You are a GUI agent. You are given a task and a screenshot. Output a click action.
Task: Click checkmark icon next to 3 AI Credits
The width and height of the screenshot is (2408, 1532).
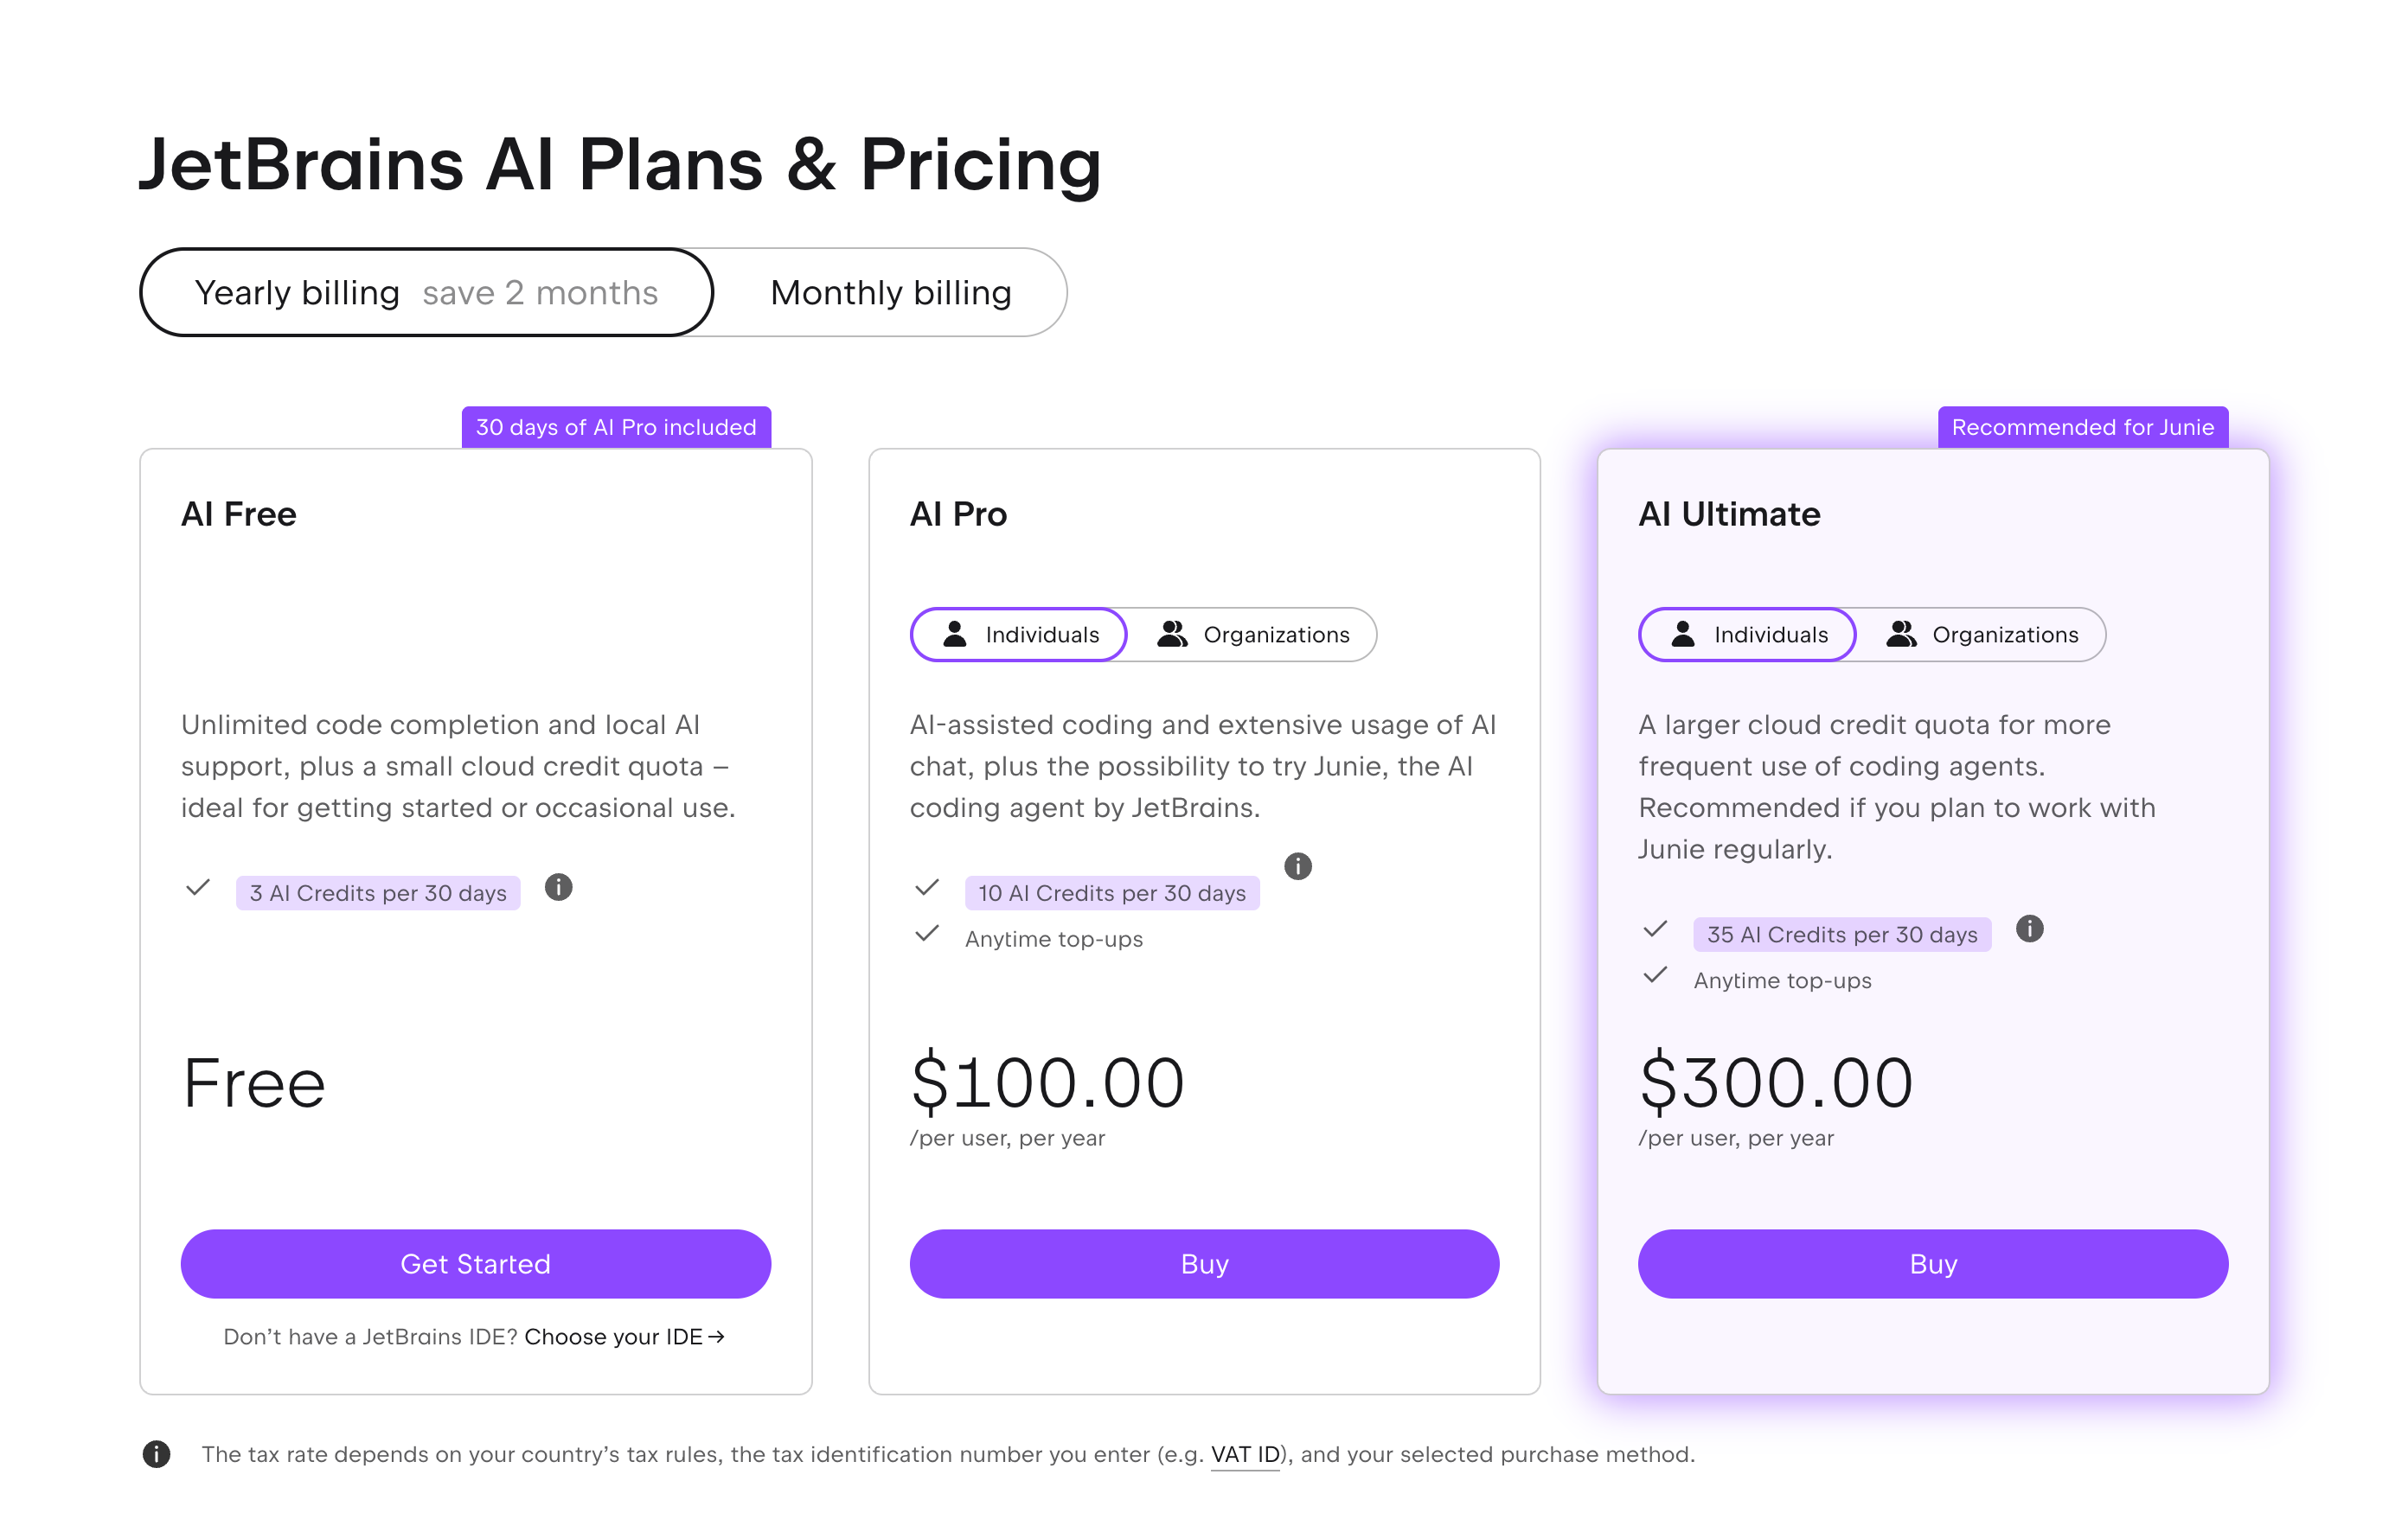tap(198, 887)
